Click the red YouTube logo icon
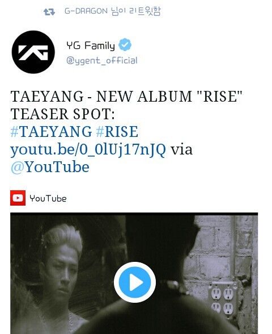Screen dimensions: 272x334 (x=18, y=198)
